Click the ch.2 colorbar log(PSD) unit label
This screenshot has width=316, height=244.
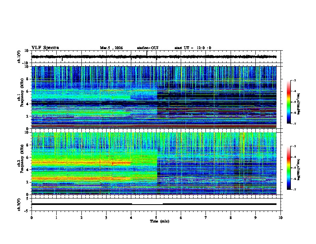click(x=299, y=169)
